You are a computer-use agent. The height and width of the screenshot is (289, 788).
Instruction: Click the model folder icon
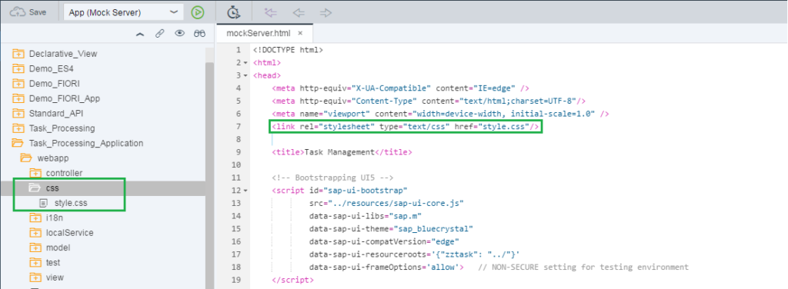click(x=35, y=247)
